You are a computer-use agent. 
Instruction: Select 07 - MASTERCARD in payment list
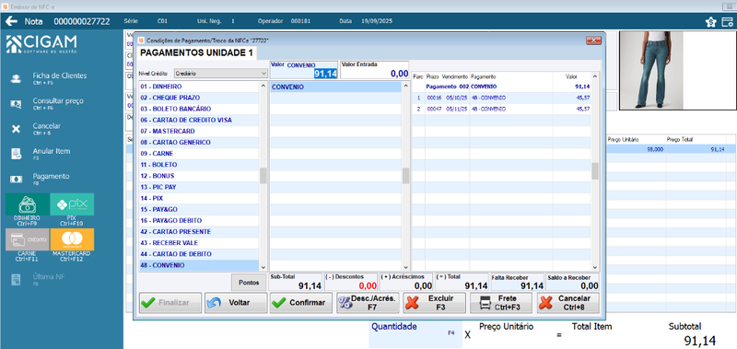199,131
